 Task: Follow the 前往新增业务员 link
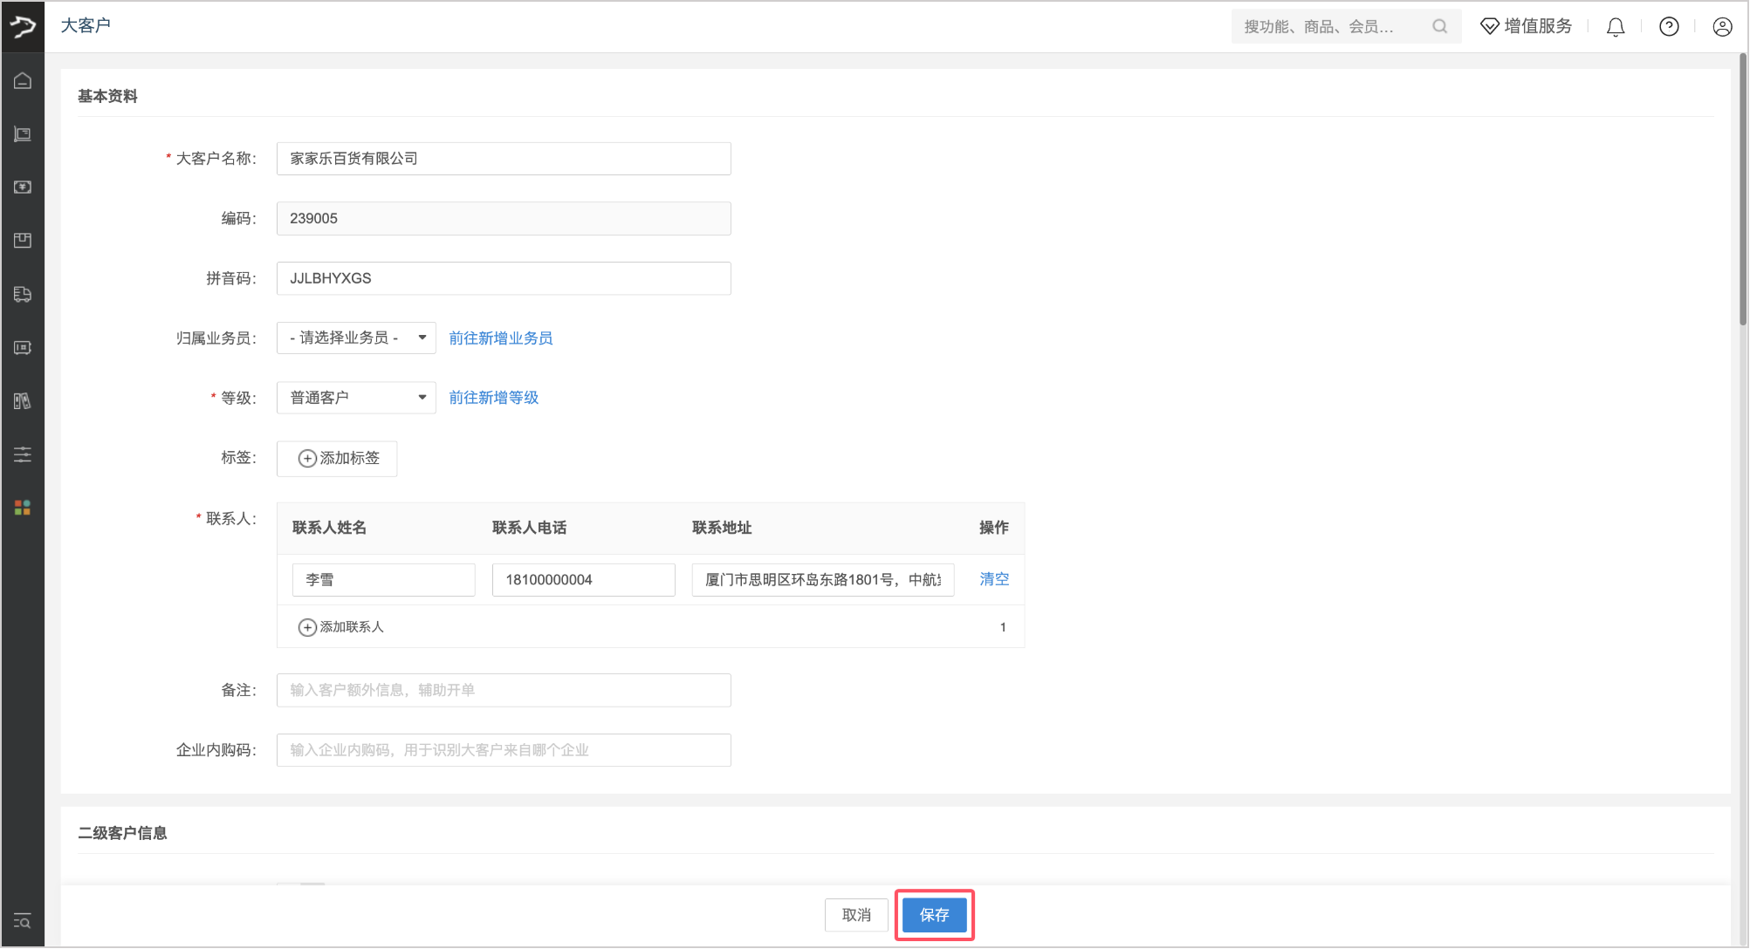500,338
